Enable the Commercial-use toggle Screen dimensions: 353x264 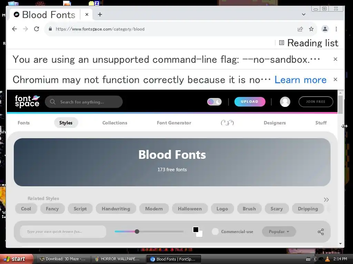(215, 231)
